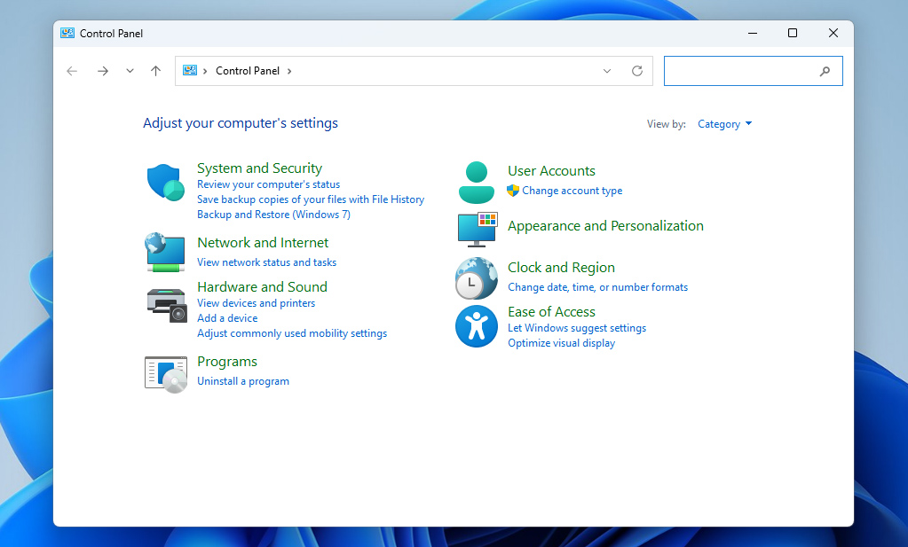908x547 pixels.
Task: Open Backup and Restore (Windows 7)
Action: [x=273, y=215]
